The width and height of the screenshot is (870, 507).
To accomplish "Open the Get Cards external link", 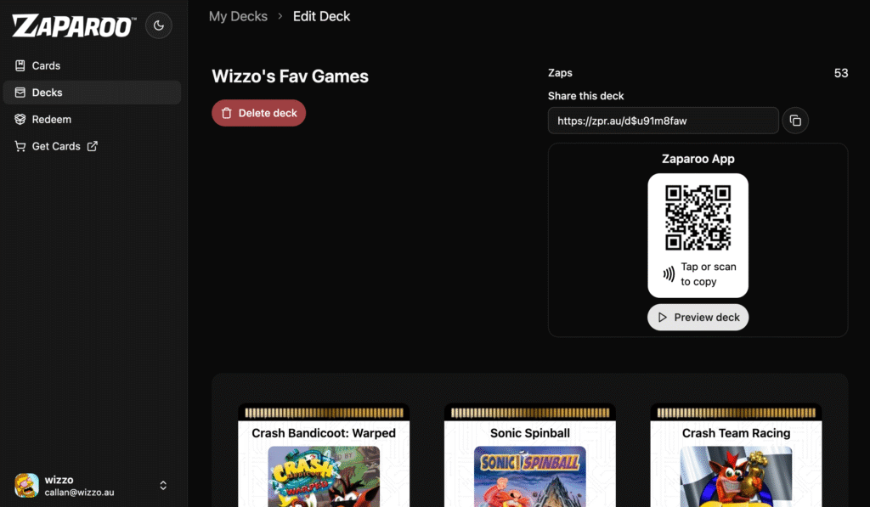I will [x=92, y=146].
